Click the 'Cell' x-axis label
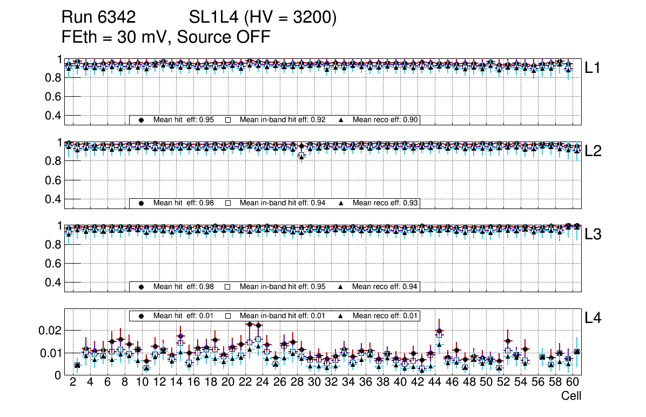This screenshot has height=417, width=646. coord(571,396)
